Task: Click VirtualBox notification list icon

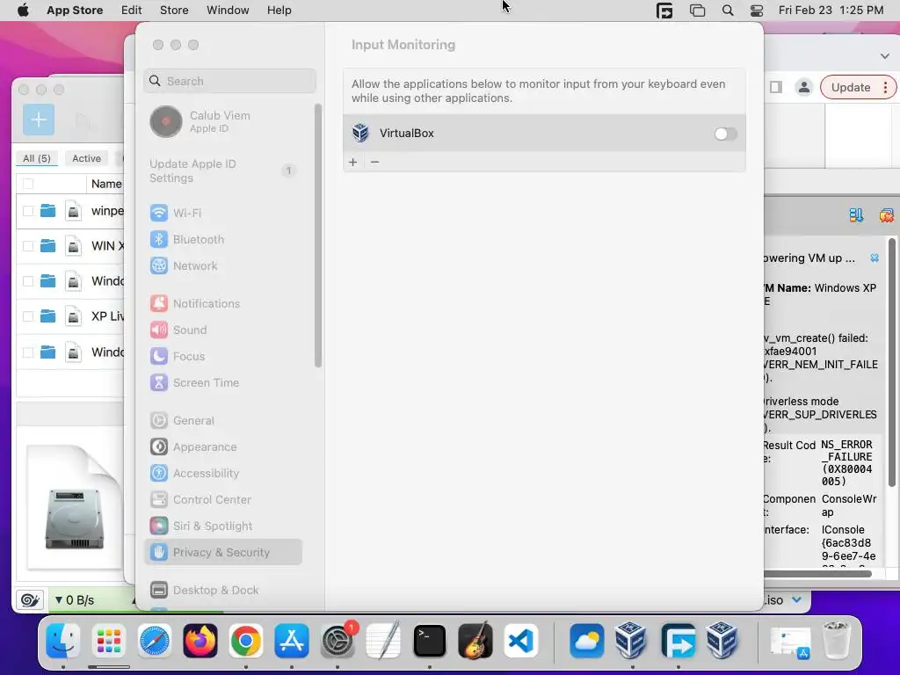Action: [x=856, y=215]
